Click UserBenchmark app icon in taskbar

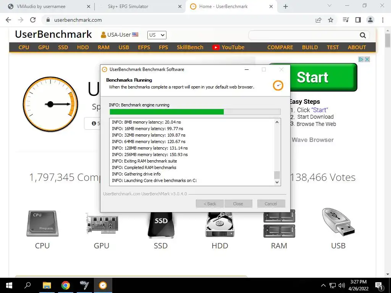[103, 285]
